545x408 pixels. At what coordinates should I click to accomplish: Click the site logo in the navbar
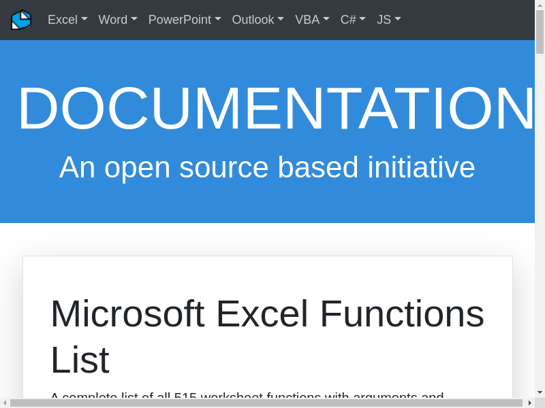(x=21, y=20)
